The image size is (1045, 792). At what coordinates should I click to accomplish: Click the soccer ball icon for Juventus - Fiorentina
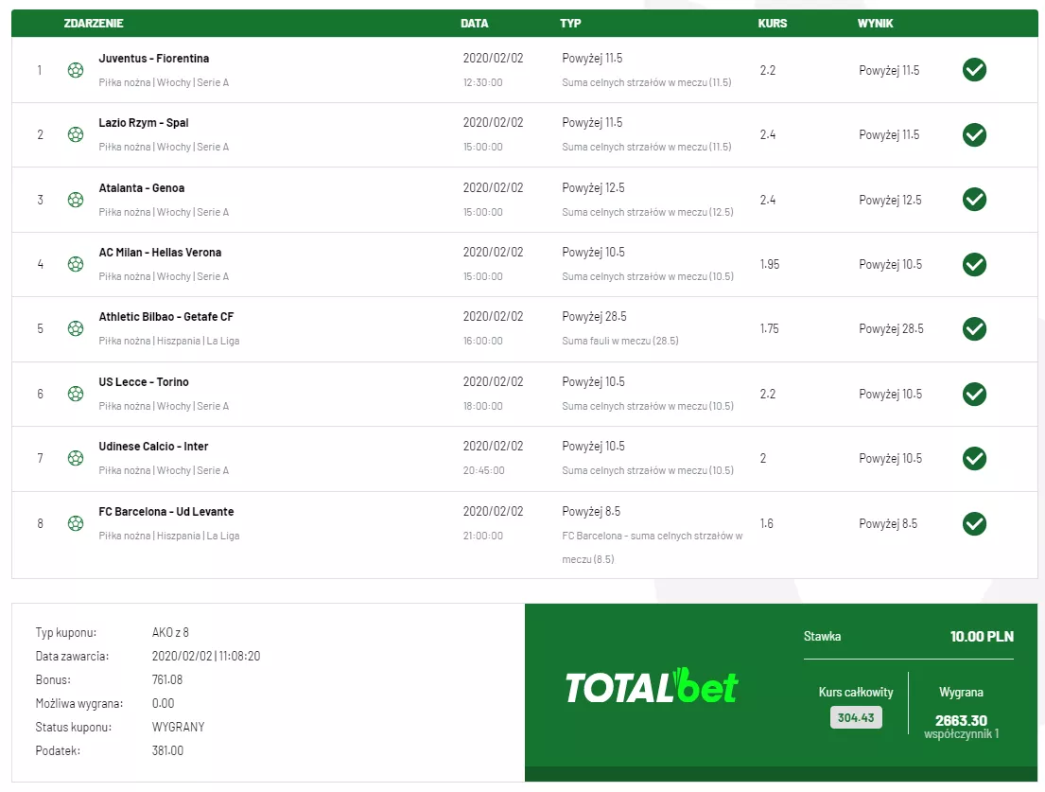[76, 70]
